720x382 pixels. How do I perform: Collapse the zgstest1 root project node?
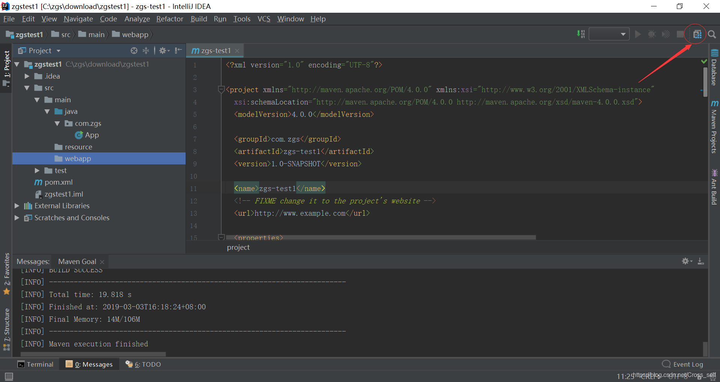[17, 64]
